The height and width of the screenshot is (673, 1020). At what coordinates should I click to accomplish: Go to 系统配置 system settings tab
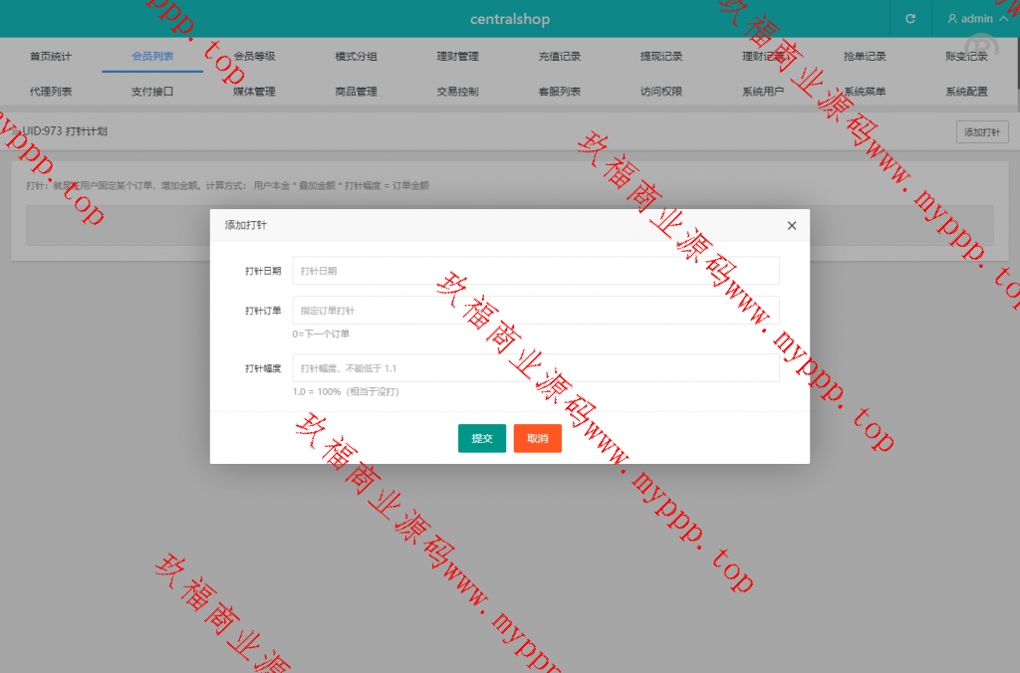[x=966, y=92]
